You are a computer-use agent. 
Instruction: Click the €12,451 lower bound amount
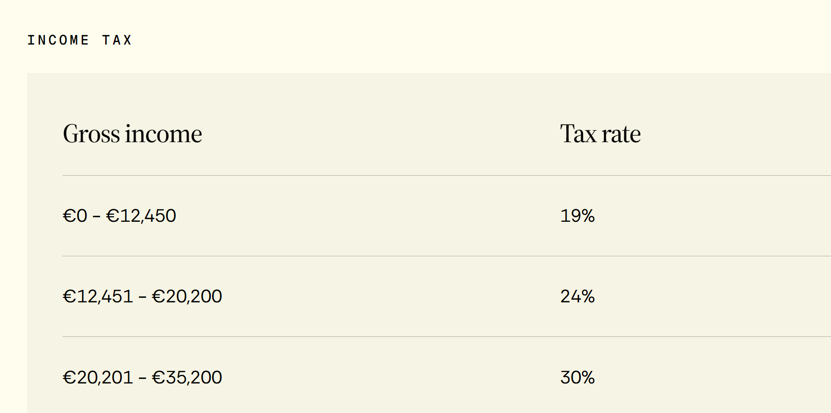click(98, 296)
